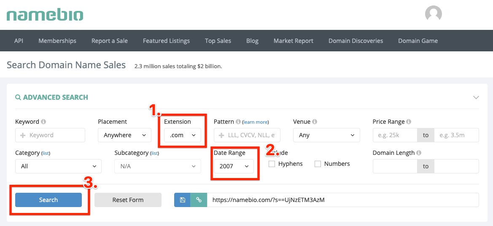Click the Venue info icon

(x=315, y=122)
